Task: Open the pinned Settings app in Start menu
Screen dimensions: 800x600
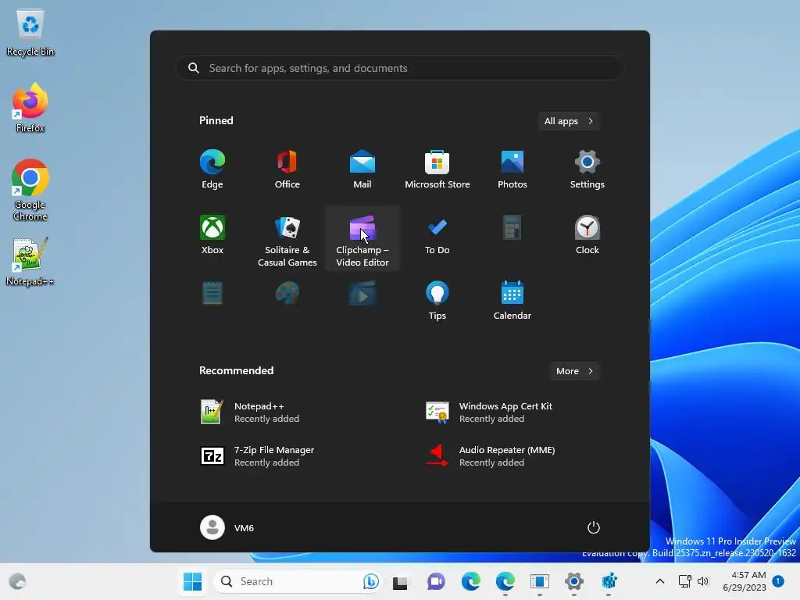Action: pos(587,170)
